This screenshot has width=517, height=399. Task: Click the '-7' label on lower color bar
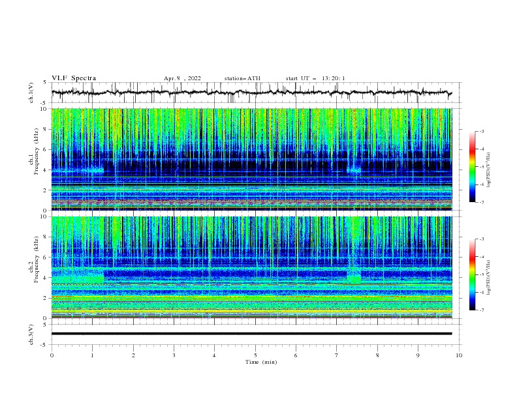pos(481,310)
